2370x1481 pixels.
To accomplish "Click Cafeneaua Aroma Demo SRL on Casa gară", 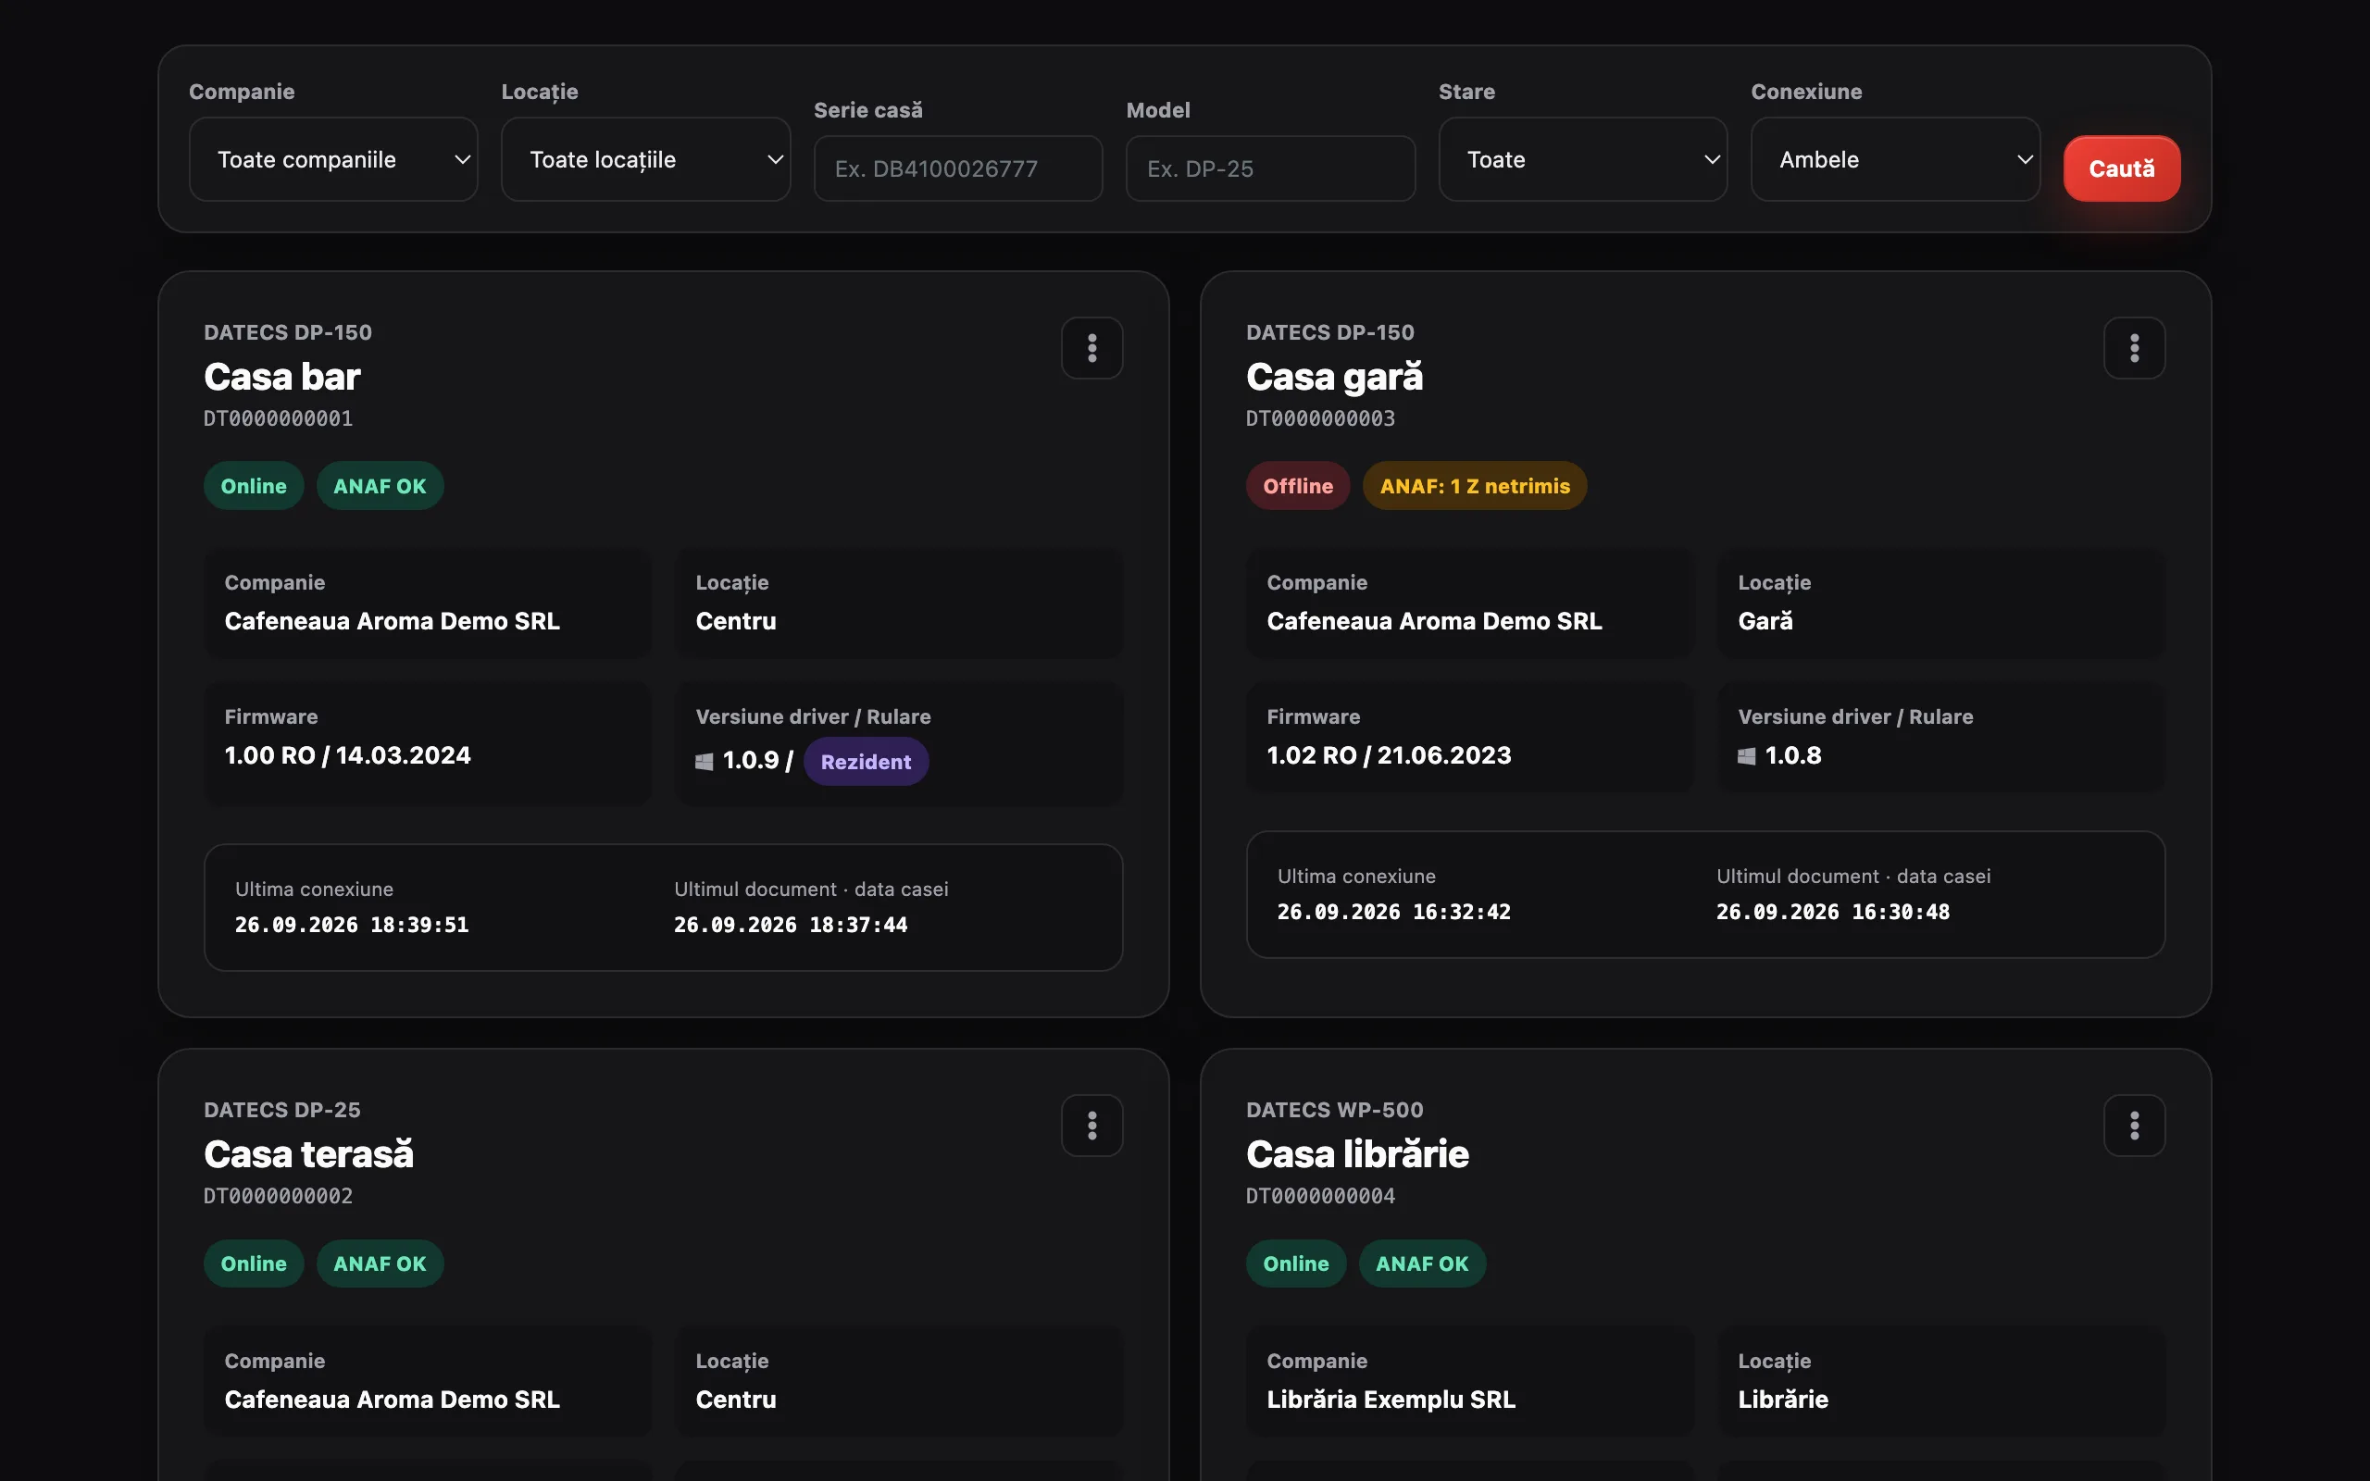I will click(1434, 621).
